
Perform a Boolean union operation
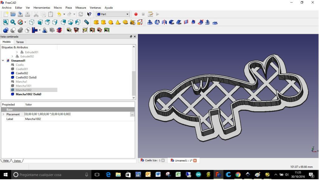pos(20,30)
